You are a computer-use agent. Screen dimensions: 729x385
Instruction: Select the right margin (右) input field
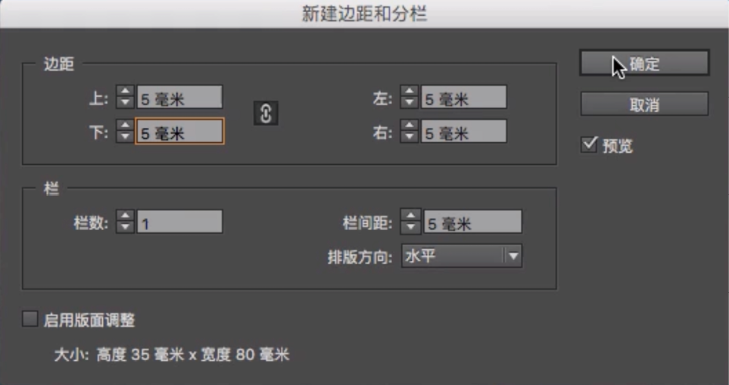463,132
